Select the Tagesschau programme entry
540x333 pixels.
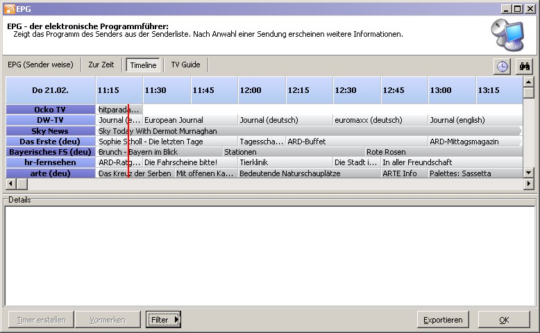click(262, 142)
